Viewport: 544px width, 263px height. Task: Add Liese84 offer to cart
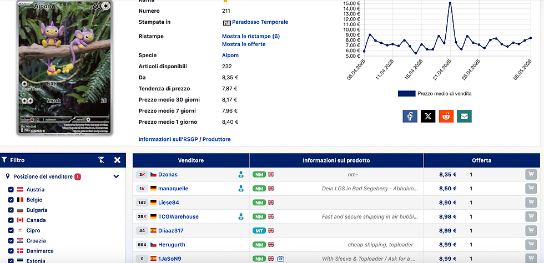coord(531,203)
